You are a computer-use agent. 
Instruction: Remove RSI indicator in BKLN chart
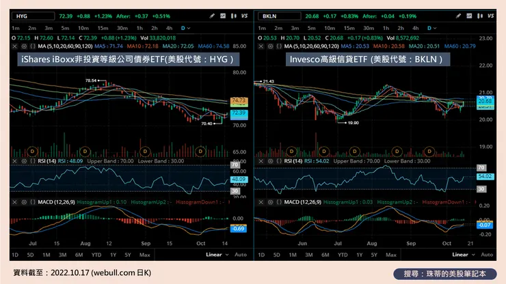(x=261, y=161)
